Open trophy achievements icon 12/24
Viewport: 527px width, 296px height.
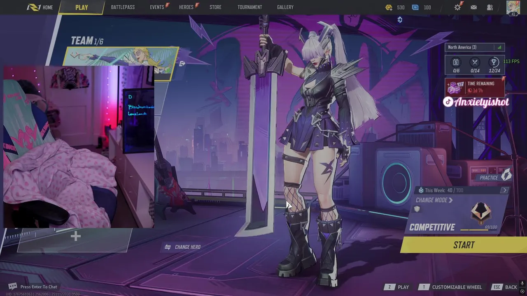(x=494, y=62)
